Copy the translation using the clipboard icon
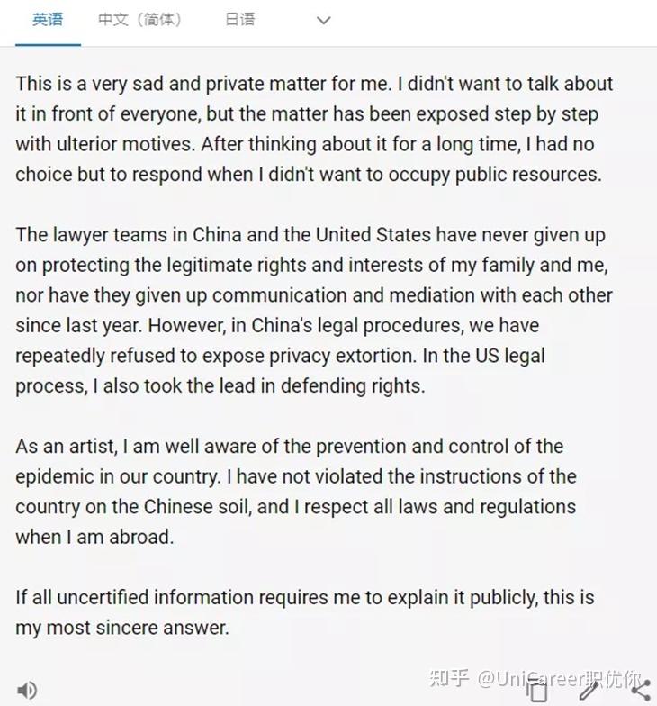 [537, 689]
